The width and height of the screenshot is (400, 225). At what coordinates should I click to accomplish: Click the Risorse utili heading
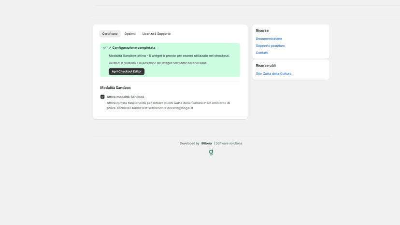pos(266,66)
